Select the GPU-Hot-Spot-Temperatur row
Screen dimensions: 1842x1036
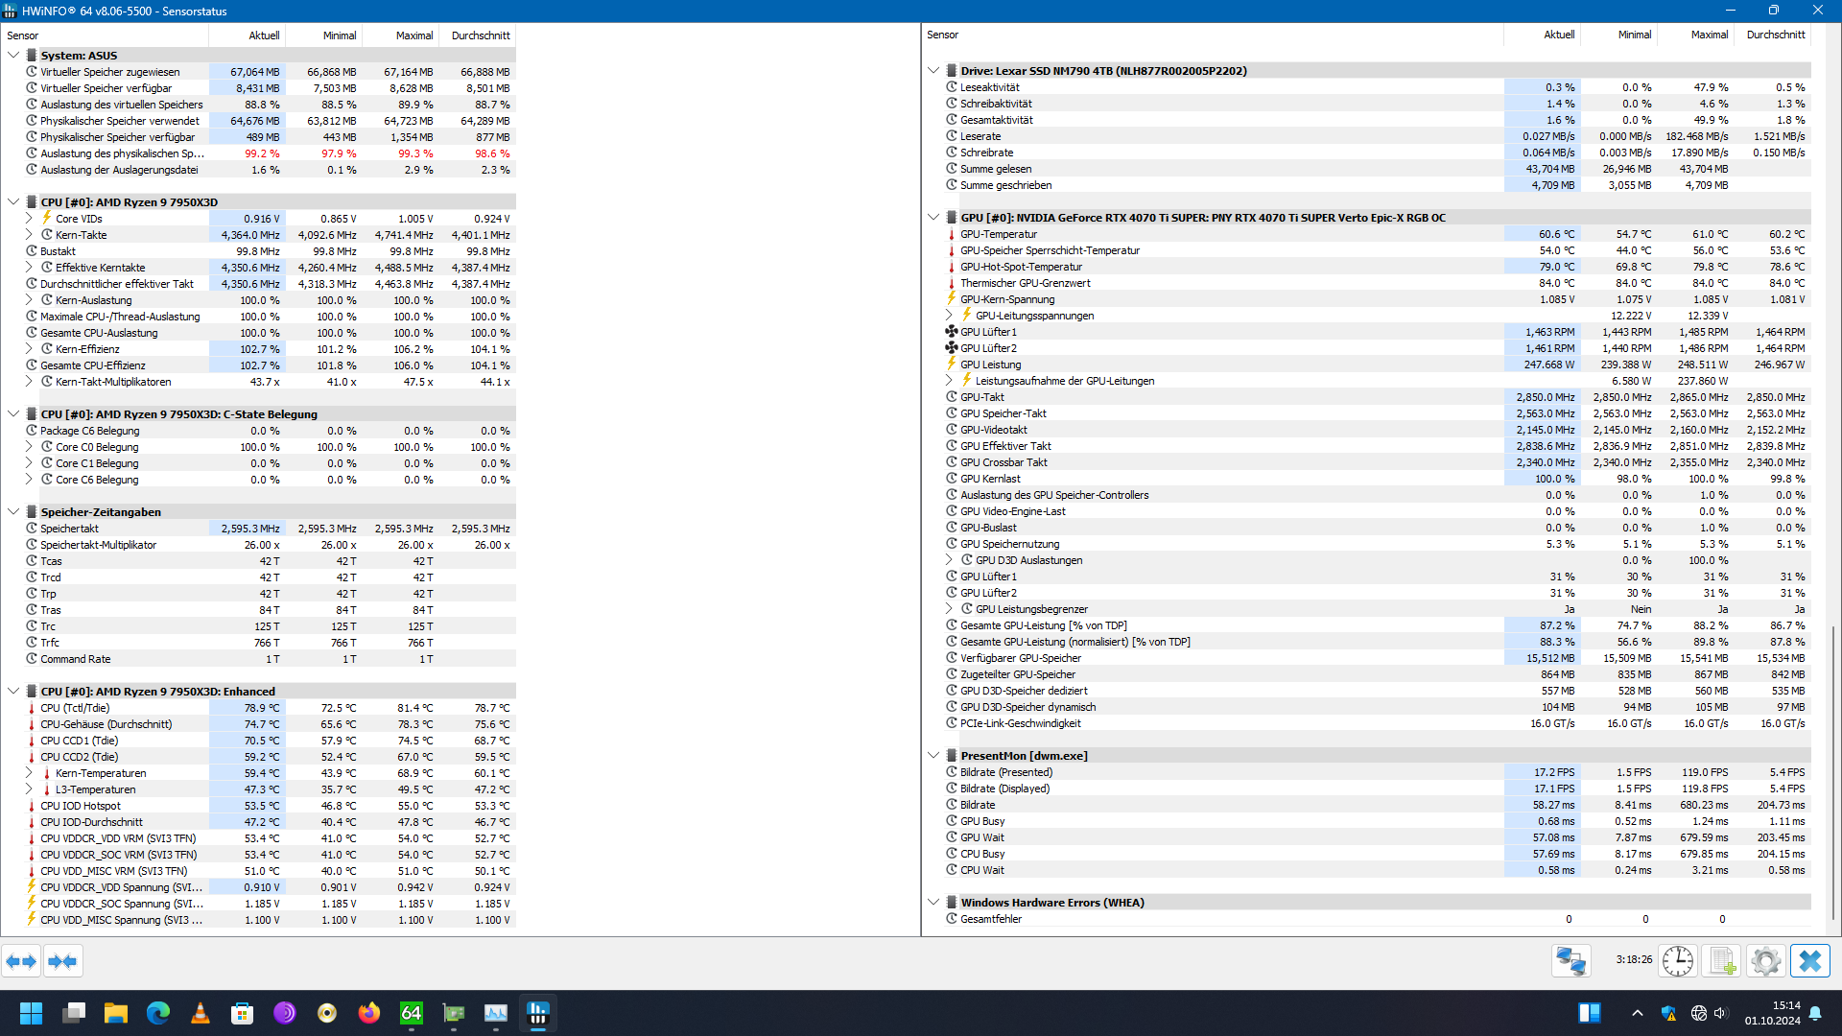click(x=1021, y=267)
